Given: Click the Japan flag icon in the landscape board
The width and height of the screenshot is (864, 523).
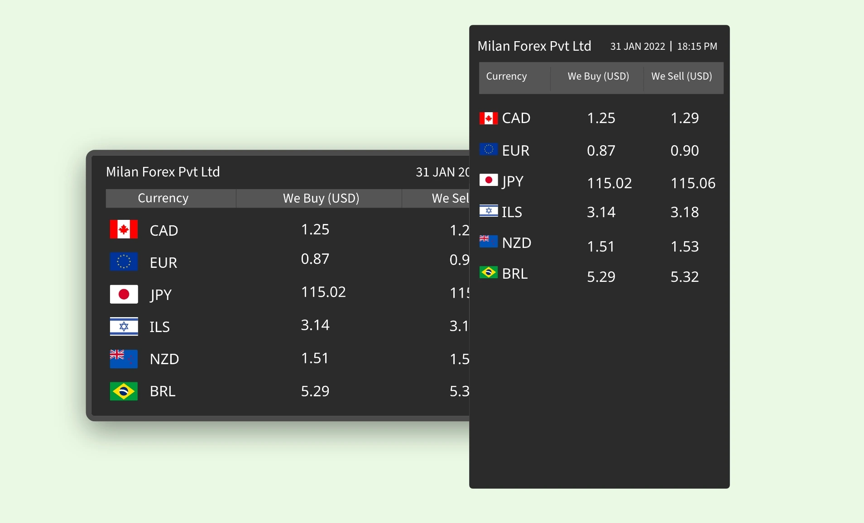Looking at the screenshot, I should coord(124,294).
